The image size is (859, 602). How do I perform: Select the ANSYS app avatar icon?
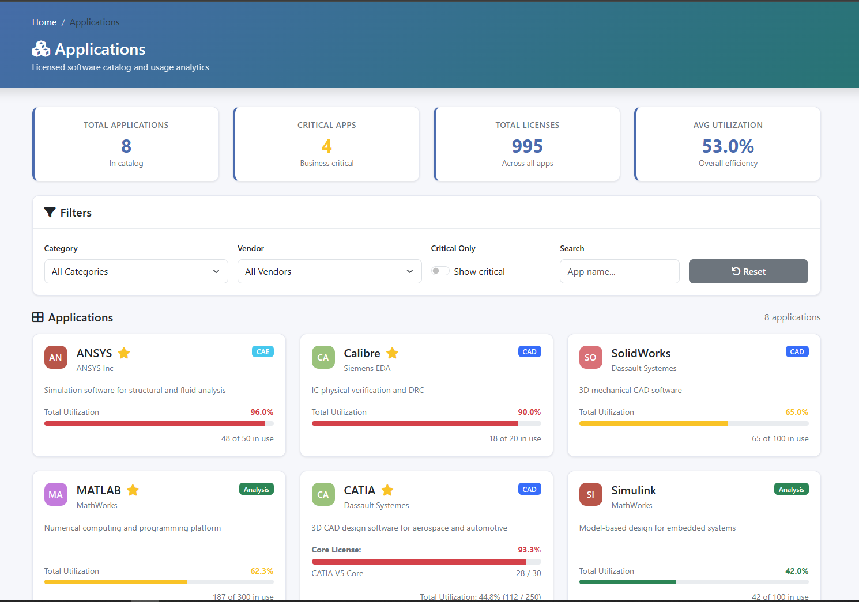click(55, 357)
